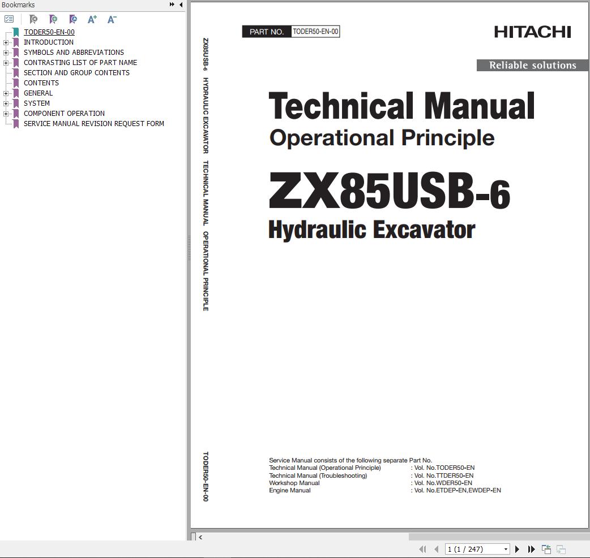
Task: Select the SYSTEM bookmark
Action: point(36,103)
